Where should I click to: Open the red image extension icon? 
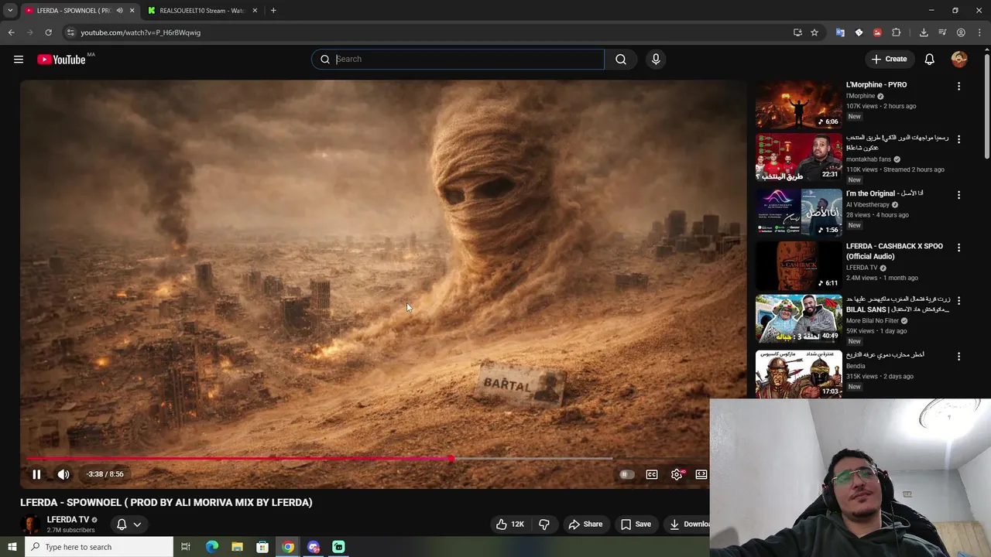click(877, 32)
